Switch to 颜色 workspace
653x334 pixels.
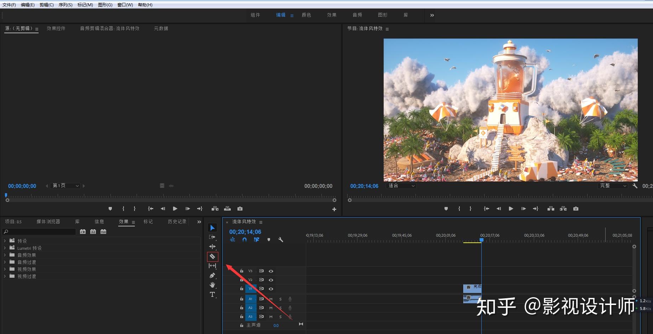306,15
